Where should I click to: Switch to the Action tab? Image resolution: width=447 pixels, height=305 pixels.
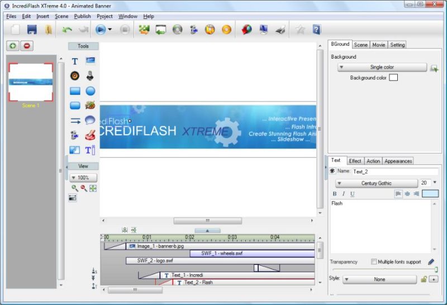pos(373,161)
